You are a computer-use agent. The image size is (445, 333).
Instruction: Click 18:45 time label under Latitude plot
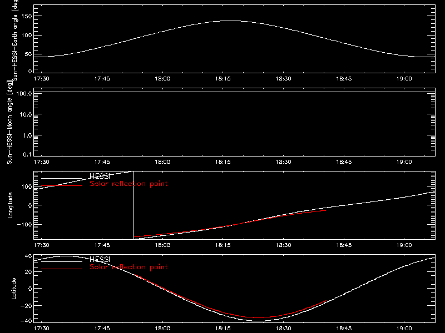click(x=344, y=329)
